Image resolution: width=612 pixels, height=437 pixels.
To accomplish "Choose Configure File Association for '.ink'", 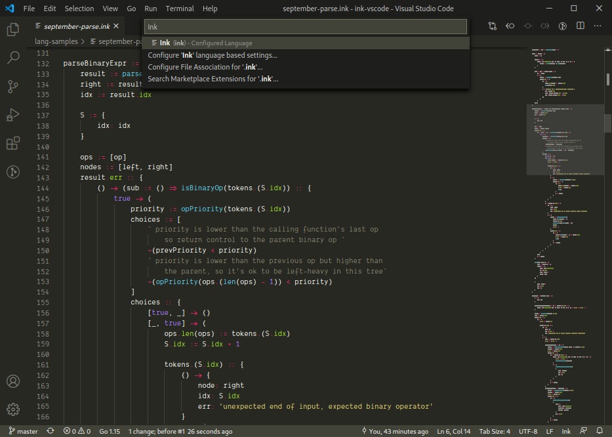I will tap(306, 67).
